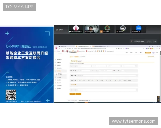Click the first orange button under form
This screenshot has width=161, height=128.
point(72,94)
